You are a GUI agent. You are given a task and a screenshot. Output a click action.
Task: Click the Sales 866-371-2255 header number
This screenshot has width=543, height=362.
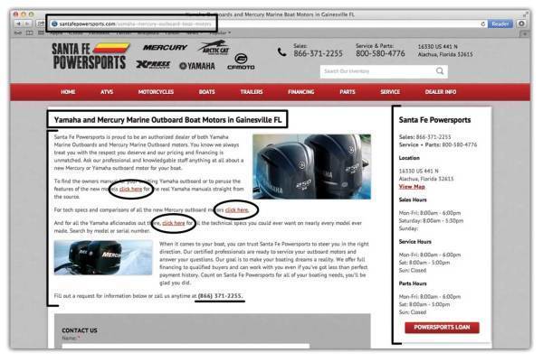(x=318, y=53)
